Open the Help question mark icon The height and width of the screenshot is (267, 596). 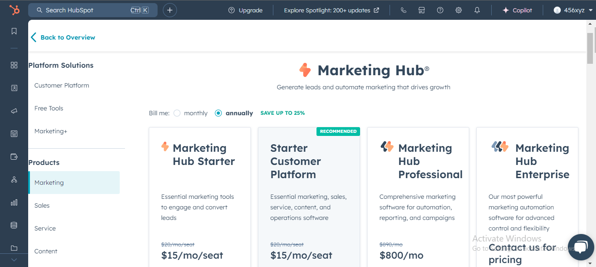(x=440, y=10)
